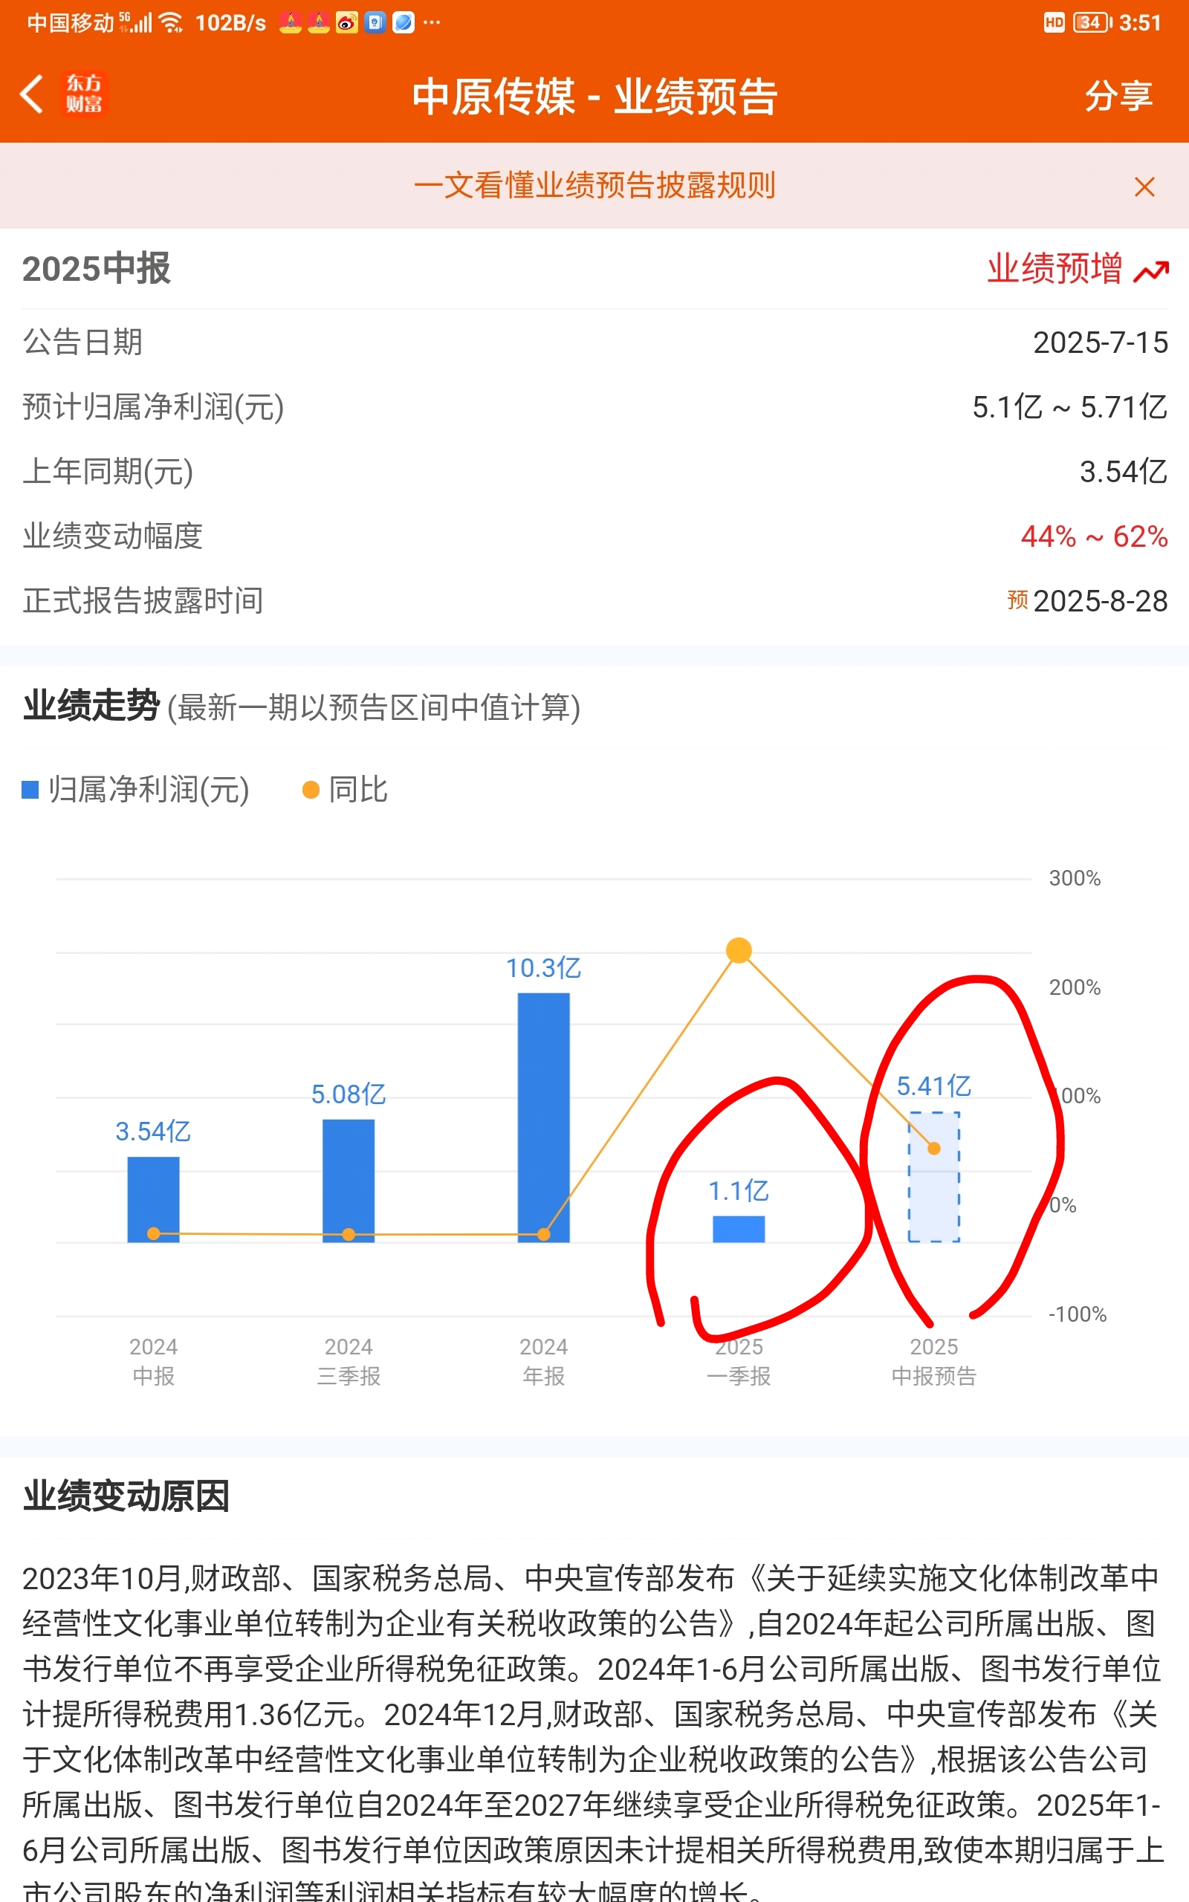Tap the Weibo notification icon in status bar

click(x=347, y=23)
